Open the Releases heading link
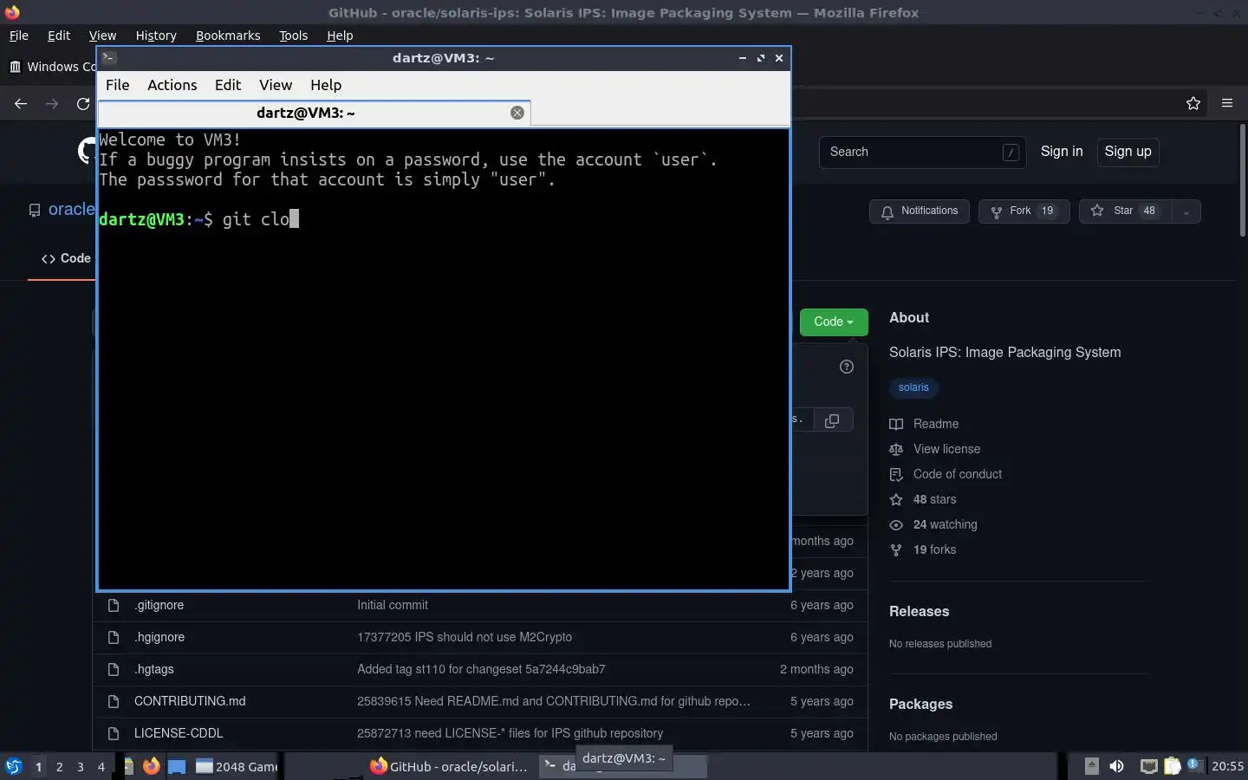Viewport: 1248px width, 780px height. tap(919, 611)
